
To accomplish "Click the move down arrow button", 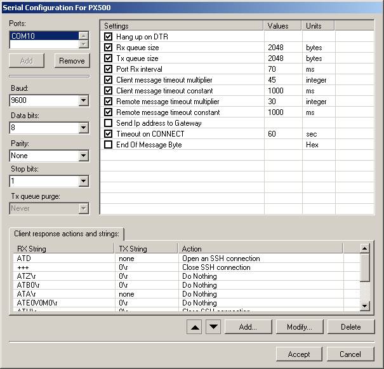I will coord(213,327).
